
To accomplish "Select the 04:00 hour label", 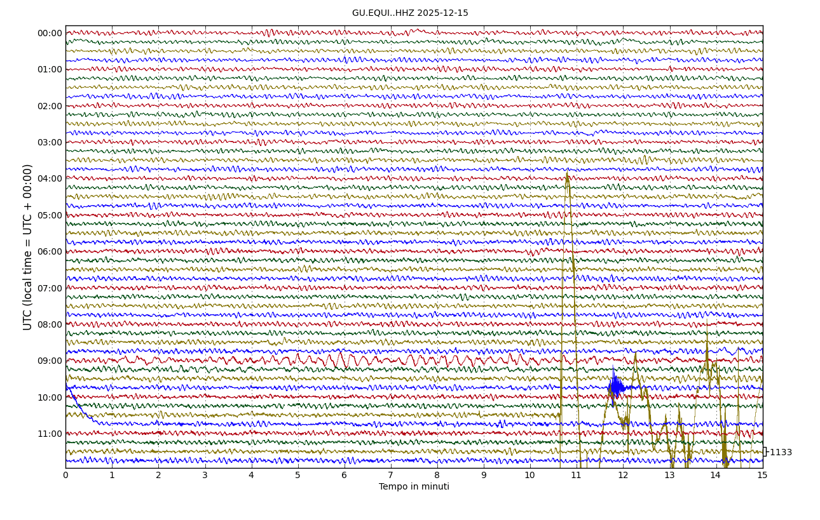I will click(50, 179).
